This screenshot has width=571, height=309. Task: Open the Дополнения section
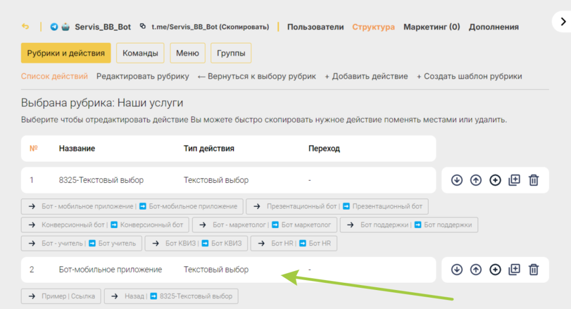(x=493, y=27)
